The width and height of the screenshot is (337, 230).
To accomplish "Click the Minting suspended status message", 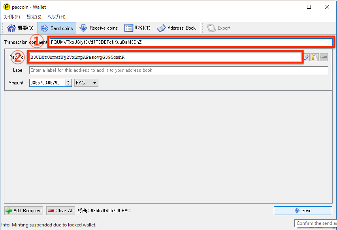I will pos(49,225).
